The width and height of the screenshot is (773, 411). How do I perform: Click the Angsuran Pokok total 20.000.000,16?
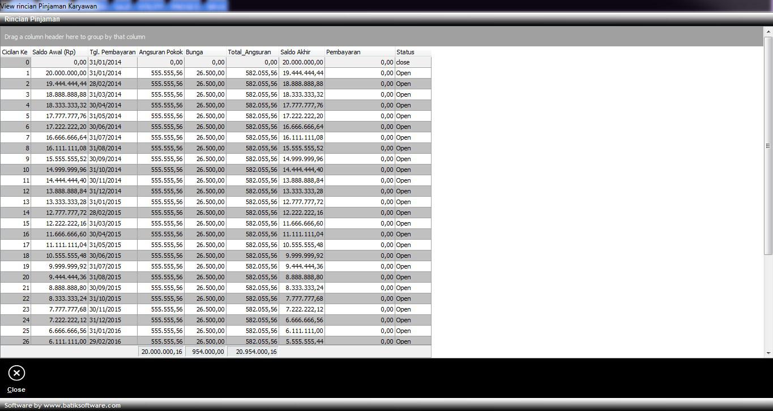point(161,352)
